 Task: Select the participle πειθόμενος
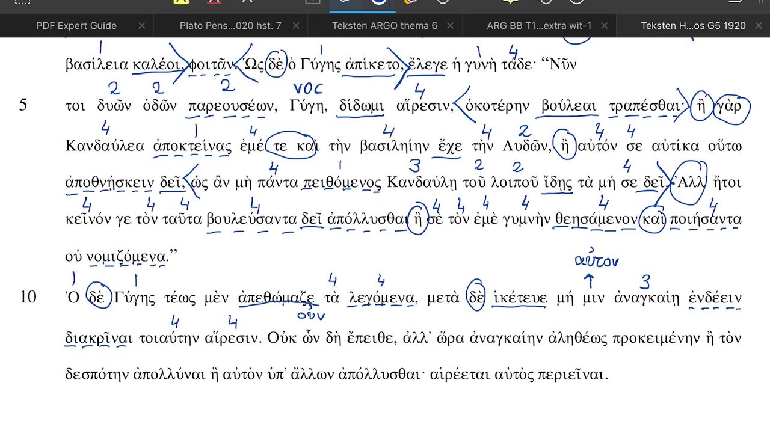[342, 183]
